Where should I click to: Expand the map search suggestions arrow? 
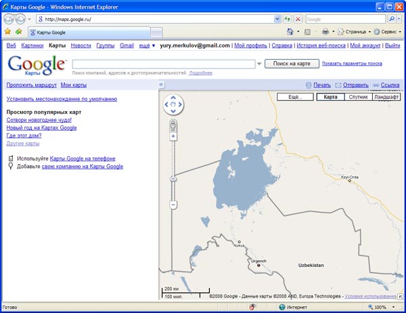pos(259,64)
